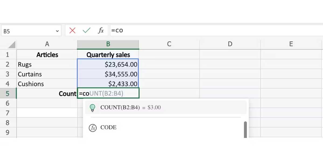Select column B header

(x=108, y=44)
